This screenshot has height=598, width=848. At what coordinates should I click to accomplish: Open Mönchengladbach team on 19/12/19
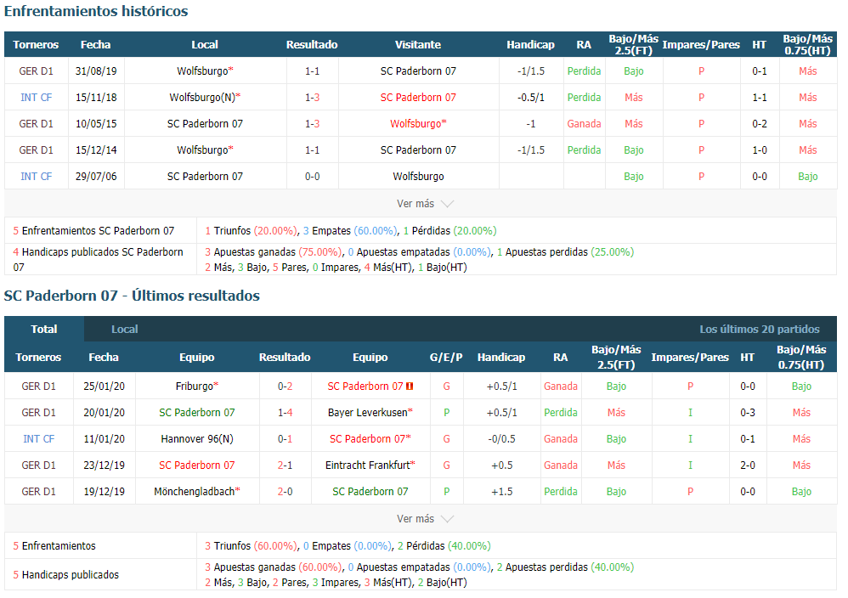click(x=197, y=492)
